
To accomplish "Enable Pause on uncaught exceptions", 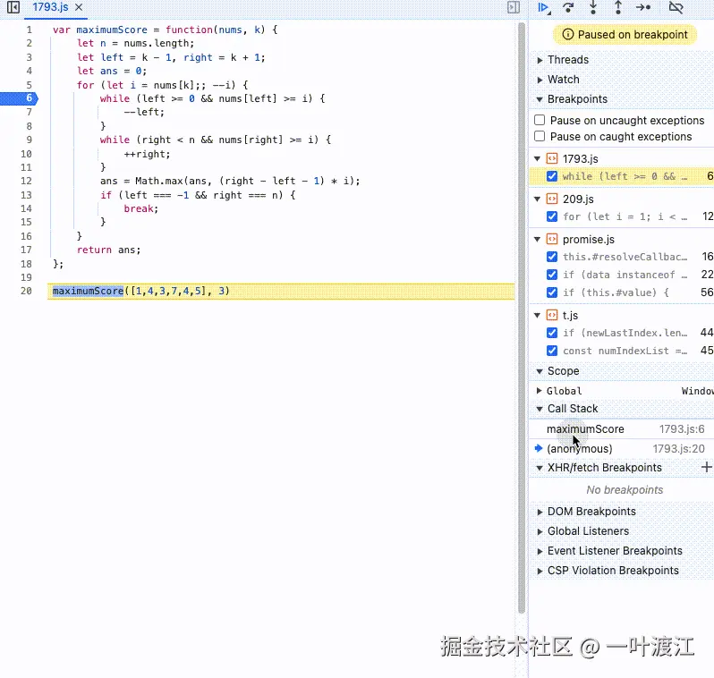I will (540, 120).
